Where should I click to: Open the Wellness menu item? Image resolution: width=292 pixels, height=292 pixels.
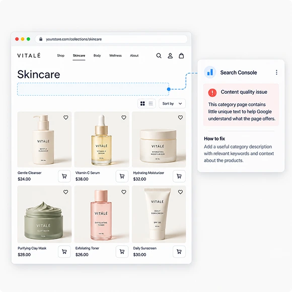pos(115,55)
